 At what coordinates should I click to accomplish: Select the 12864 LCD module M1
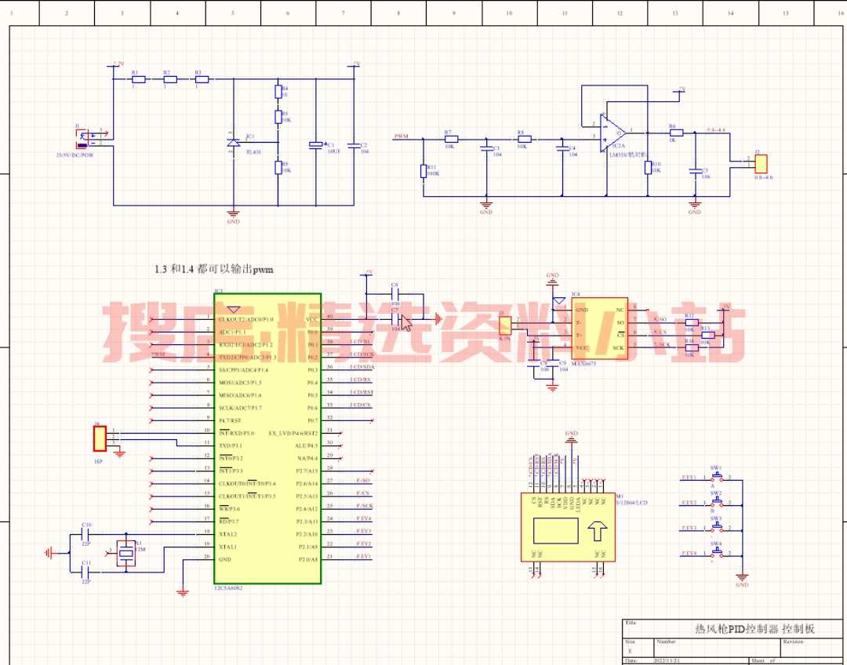coord(569,527)
